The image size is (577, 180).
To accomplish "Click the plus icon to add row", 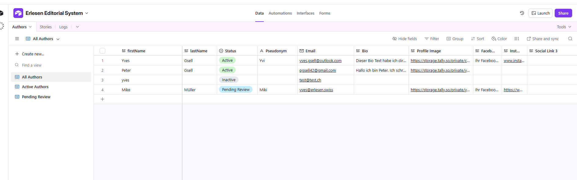I will (x=102, y=99).
